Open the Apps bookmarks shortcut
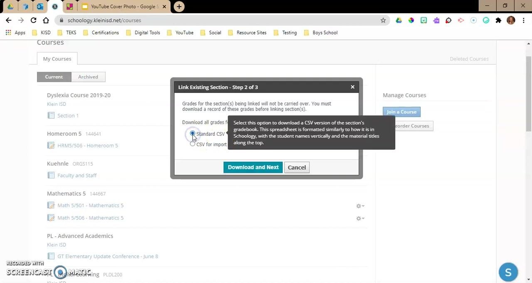Screen dimensions: 532x283 (x=15, y=32)
